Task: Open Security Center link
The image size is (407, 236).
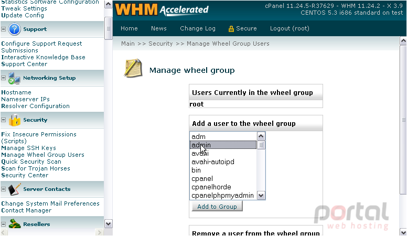Action: (25, 175)
